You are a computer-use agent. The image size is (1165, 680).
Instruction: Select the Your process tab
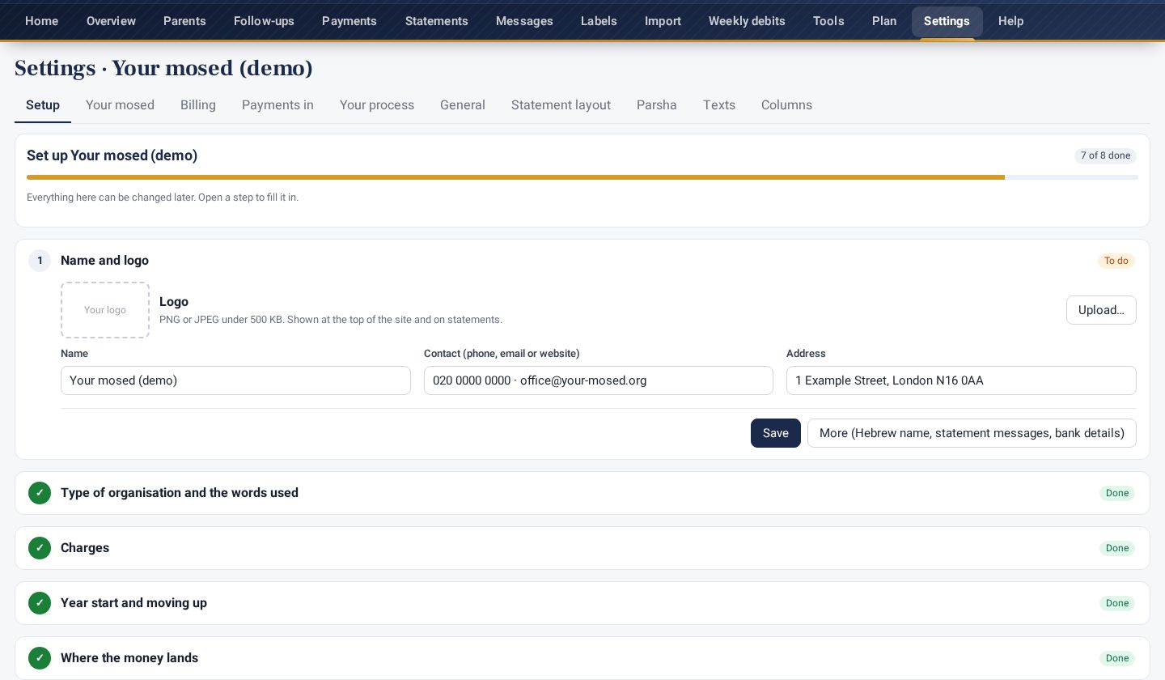[377, 105]
